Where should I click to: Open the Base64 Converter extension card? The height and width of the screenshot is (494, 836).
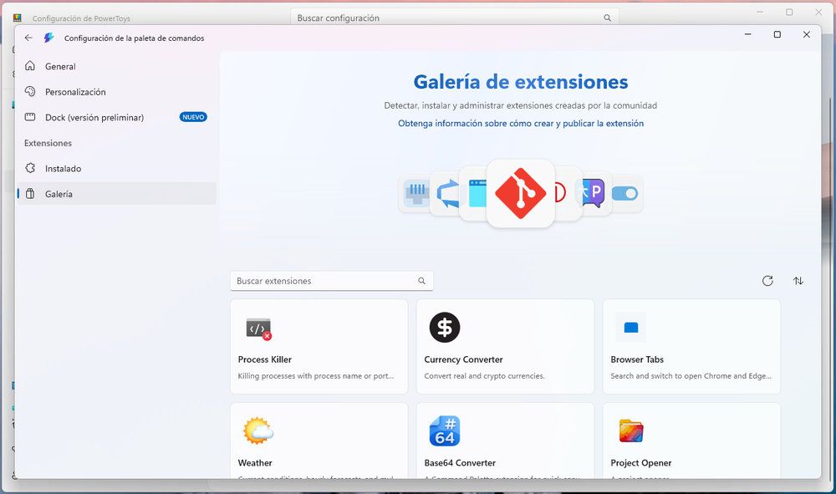pyautogui.click(x=505, y=441)
